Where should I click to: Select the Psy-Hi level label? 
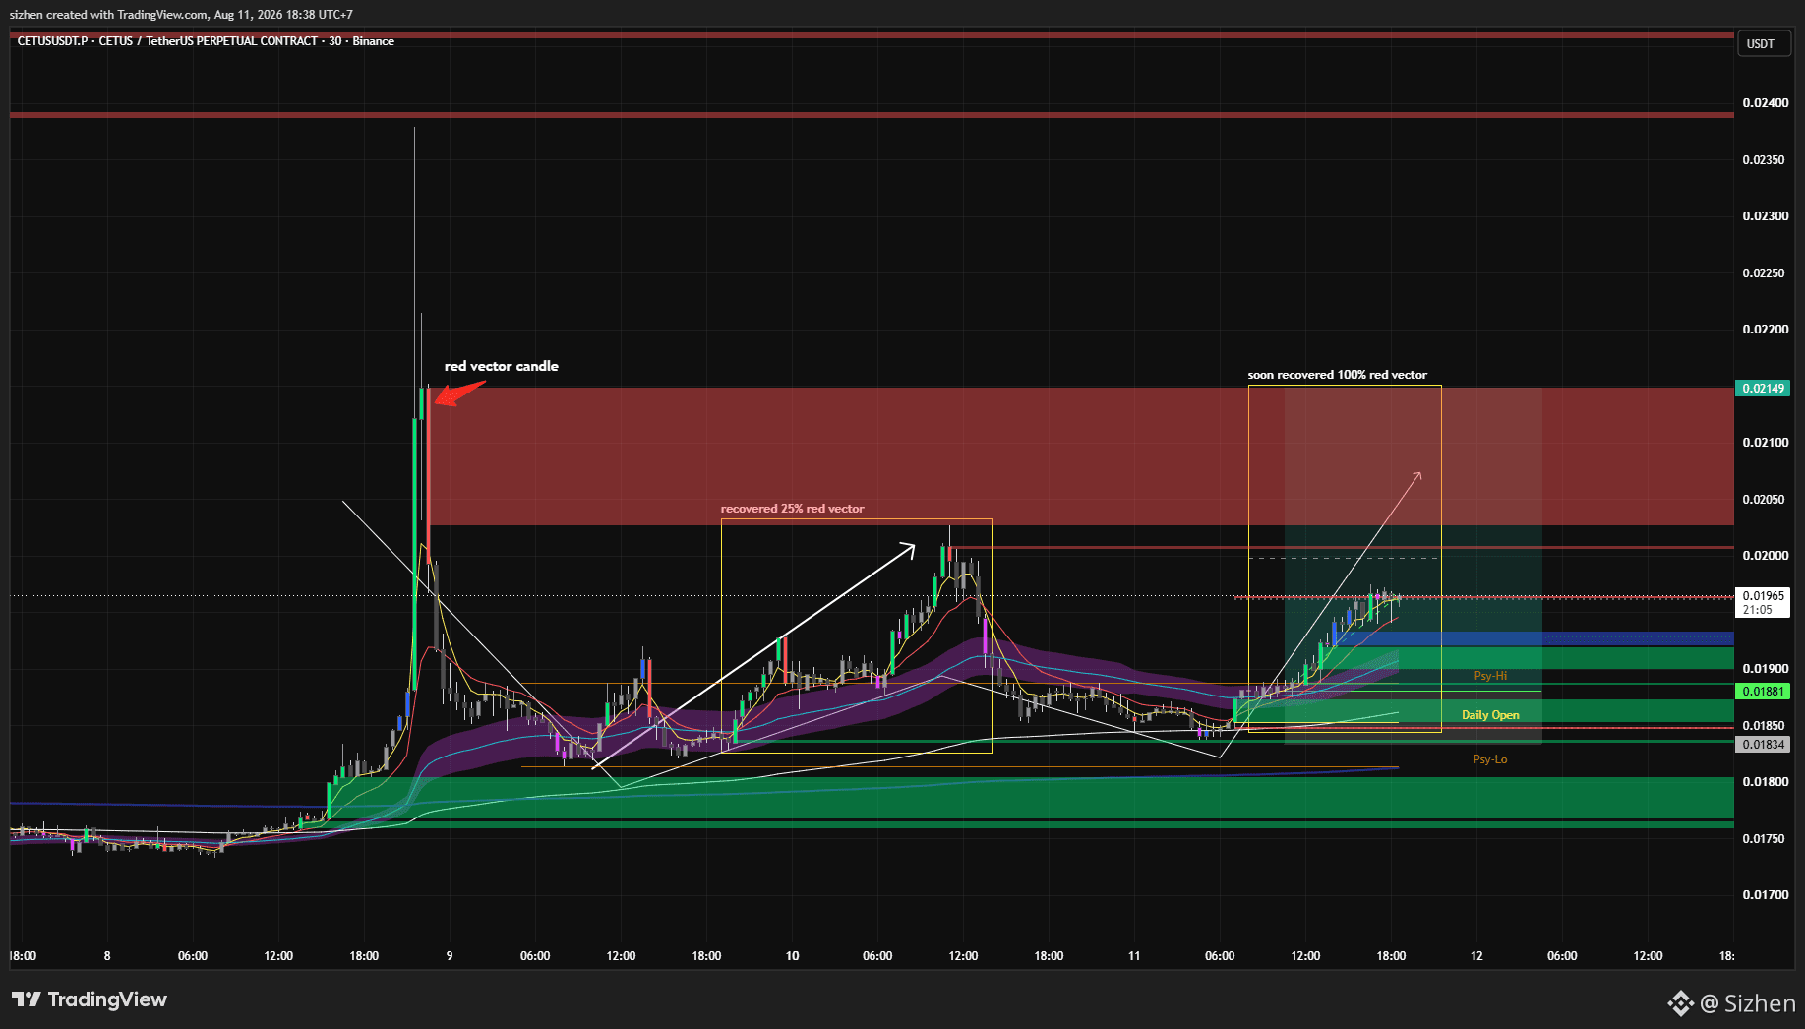coord(1490,676)
